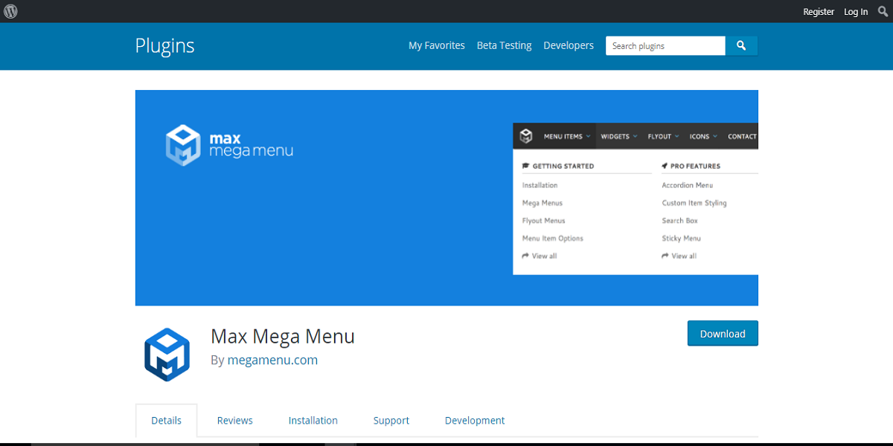Click the cube icon in demo menu bar

point(526,136)
